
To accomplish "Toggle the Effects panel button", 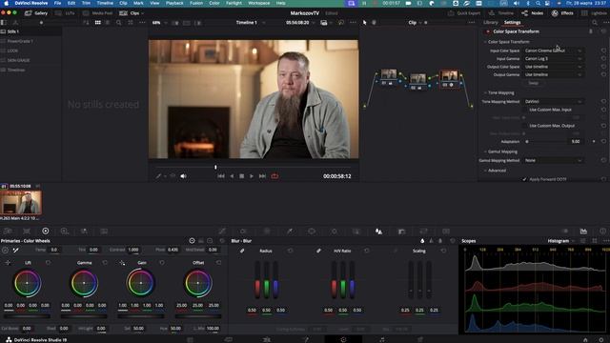I will coord(562,13).
